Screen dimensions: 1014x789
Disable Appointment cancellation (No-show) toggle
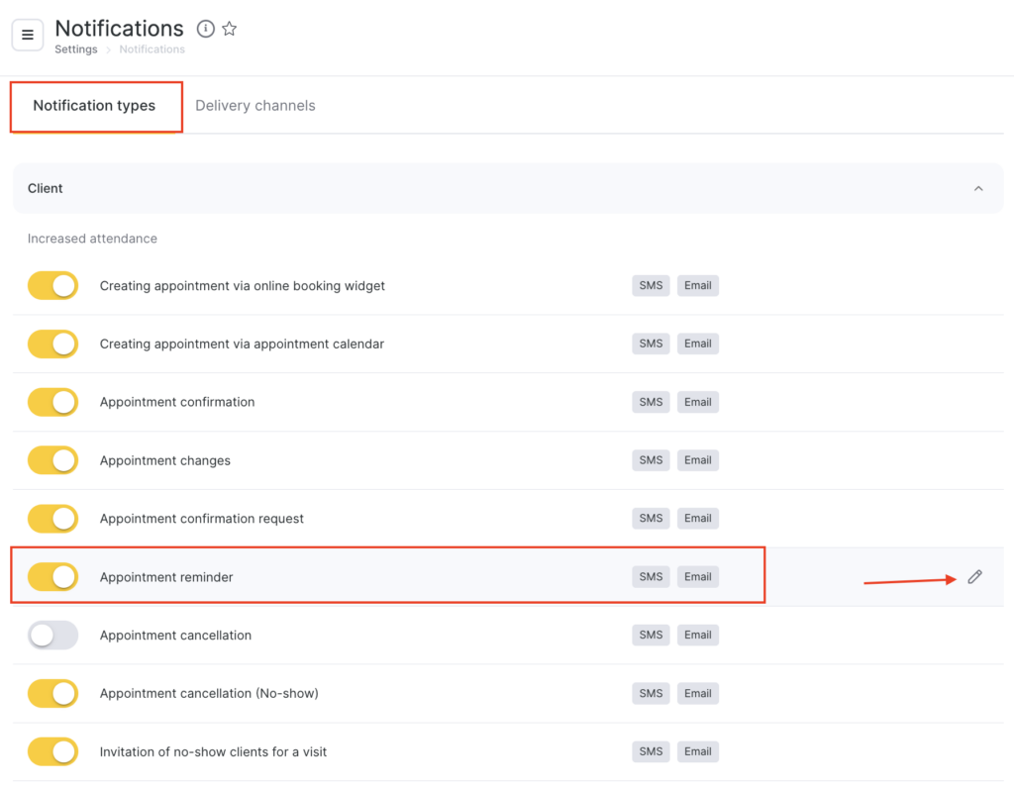coord(52,693)
